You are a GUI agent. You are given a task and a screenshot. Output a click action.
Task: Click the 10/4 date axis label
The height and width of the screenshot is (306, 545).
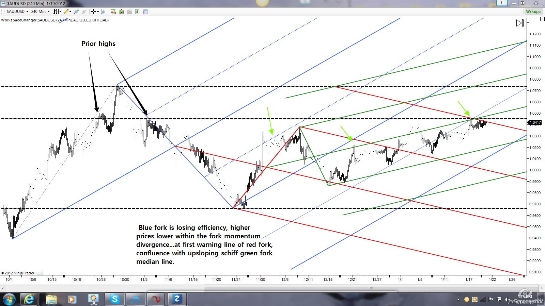point(9,279)
